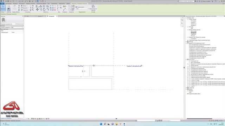
Task: Activate the Copy tool in Modify panel
Action: (41, 9)
